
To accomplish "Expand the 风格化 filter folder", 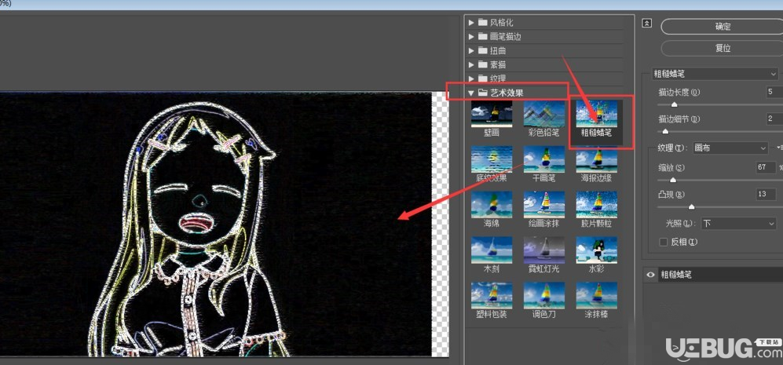I will [x=471, y=23].
